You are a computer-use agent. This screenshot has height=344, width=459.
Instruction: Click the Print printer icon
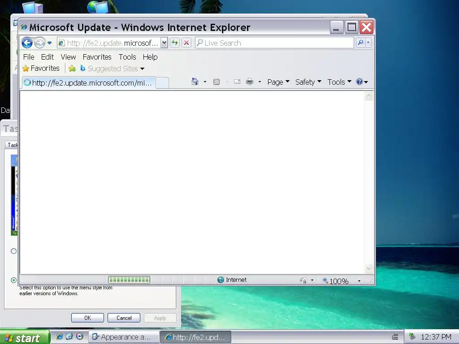pos(249,82)
